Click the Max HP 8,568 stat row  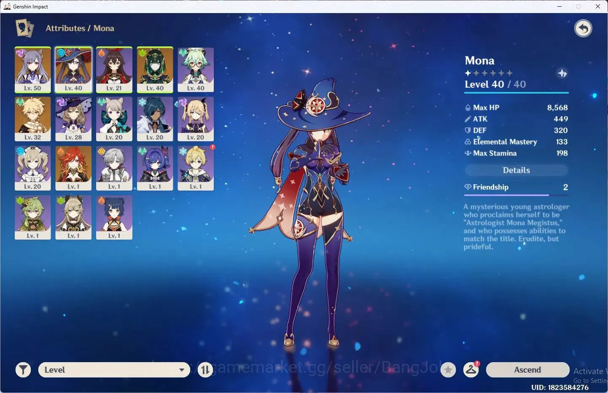pos(516,108)
